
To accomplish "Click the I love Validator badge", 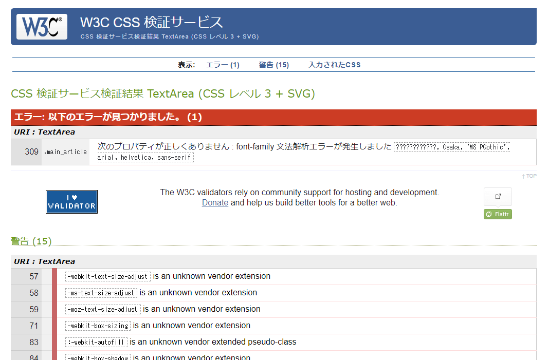I will (71, 202).
